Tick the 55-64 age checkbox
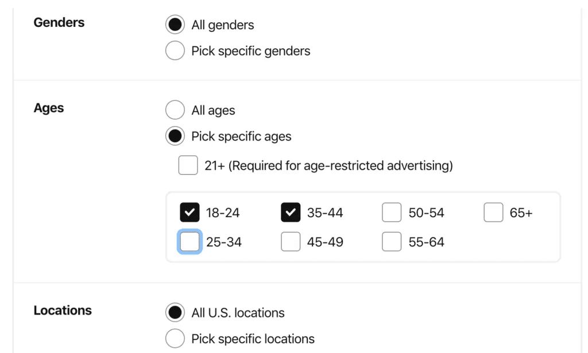The height and width of the screenshot is (353, 588). coord(392,242)
